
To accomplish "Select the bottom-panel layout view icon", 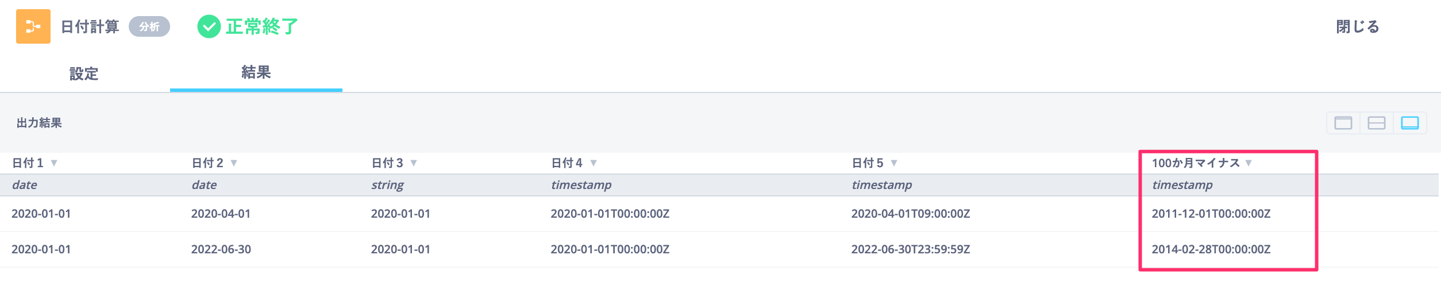I will click(x=1410, y=123).
